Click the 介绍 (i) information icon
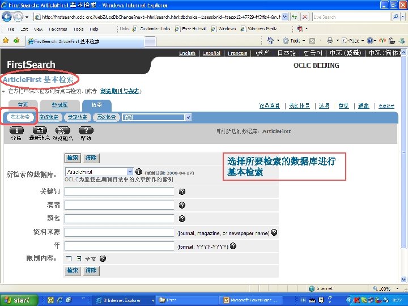This screenshot has height=306, width=408. coord(16,130)
